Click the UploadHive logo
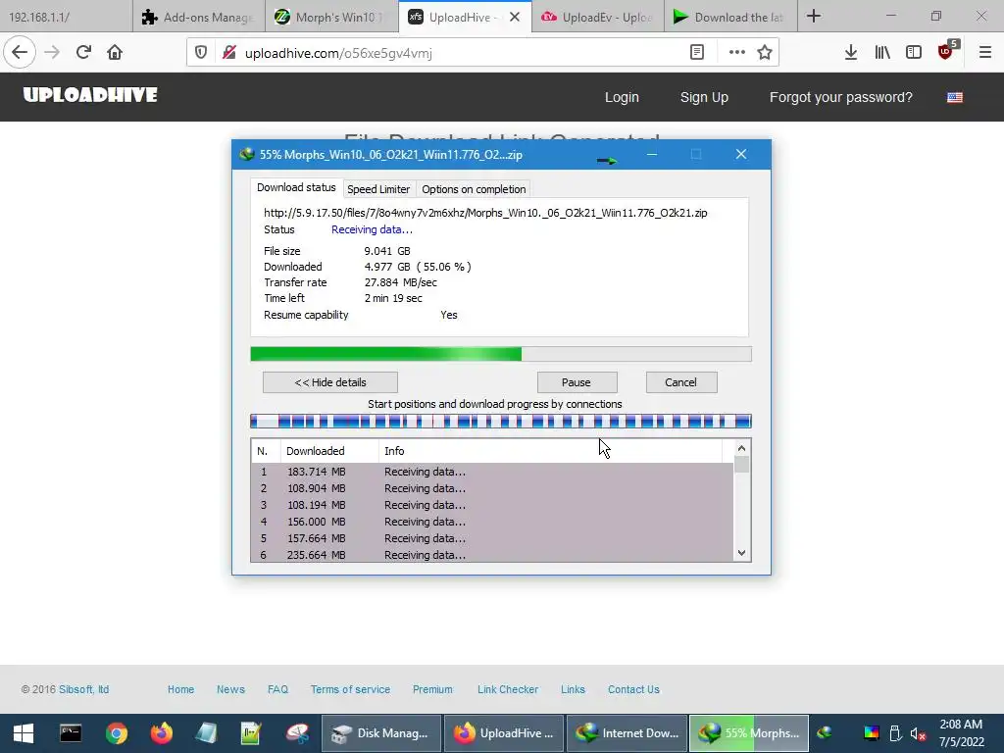The image size is (1004, 753). (x=90, y=95)
